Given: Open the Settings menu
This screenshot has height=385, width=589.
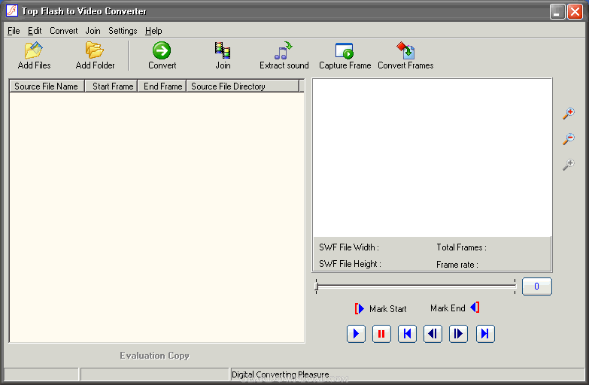Looking at the screenshot, I should tap(123, 31).
